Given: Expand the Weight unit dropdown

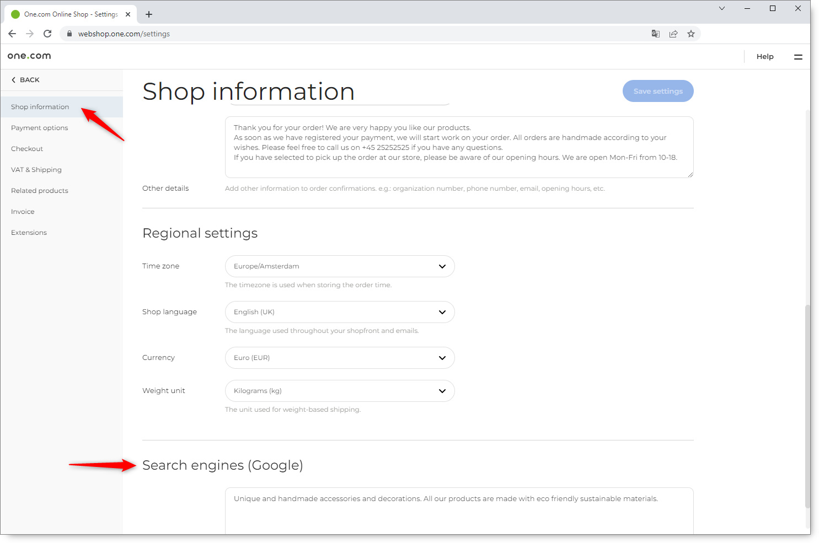Looking at the screenshot, I should [x=340, y=391].
